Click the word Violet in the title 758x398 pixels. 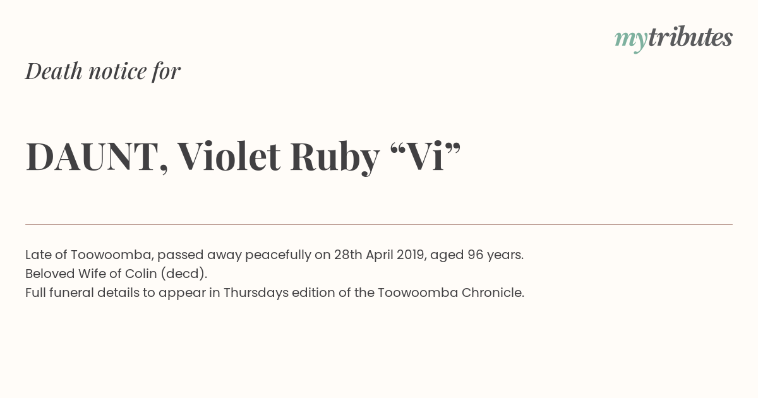(229, 156)
